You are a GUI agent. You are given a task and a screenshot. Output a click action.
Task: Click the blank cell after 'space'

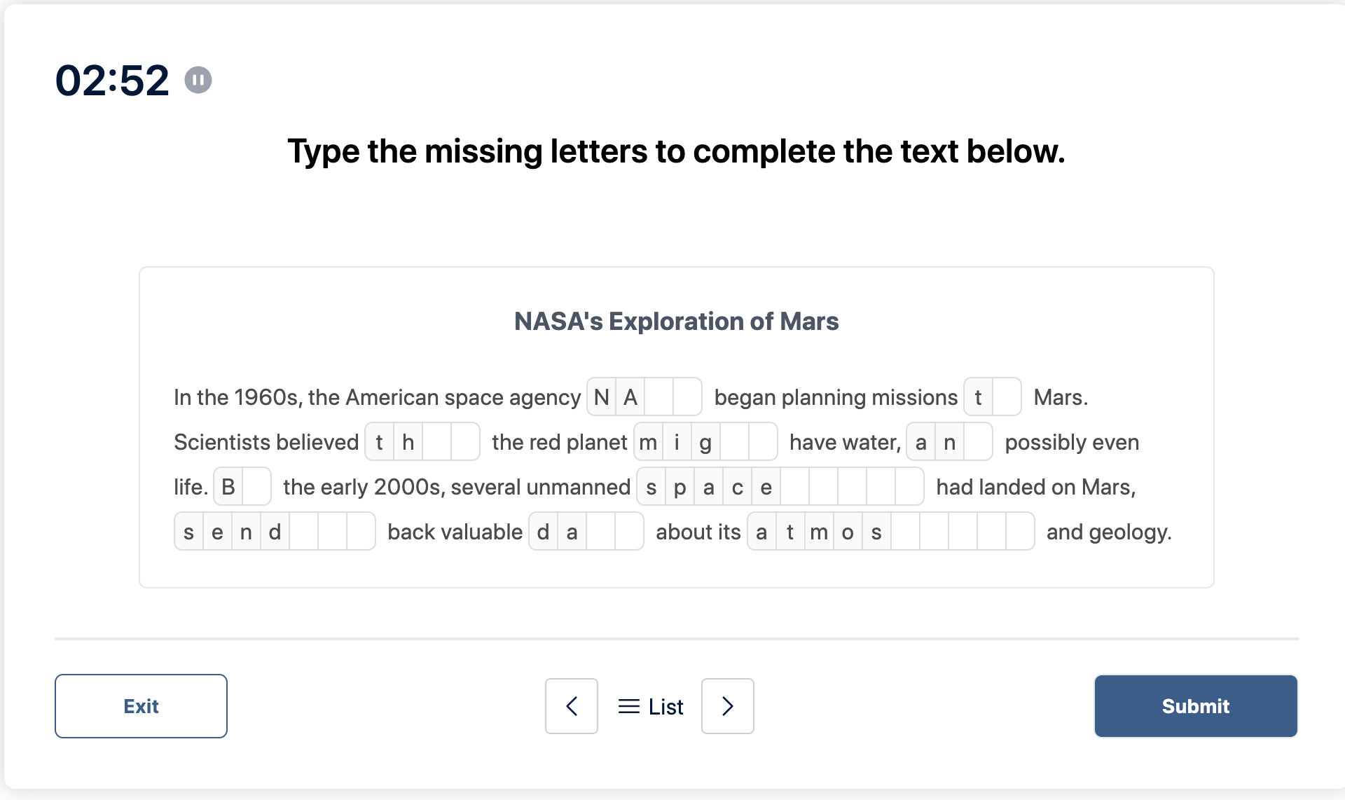(x=799, y=488)
